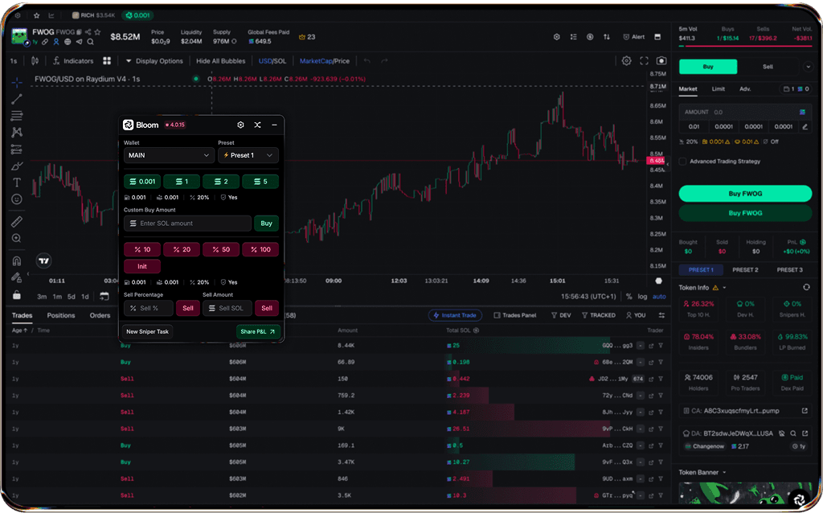Select the trend line drawing tool

click(x=17, y=99)
